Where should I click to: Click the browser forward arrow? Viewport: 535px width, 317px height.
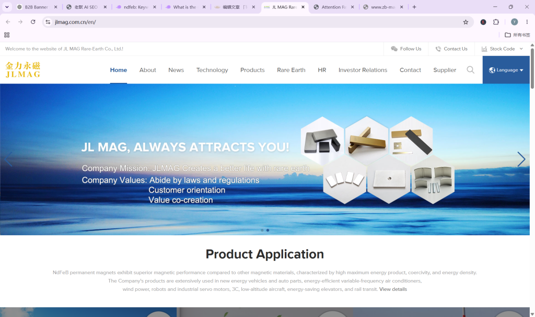tap(20, 22)
